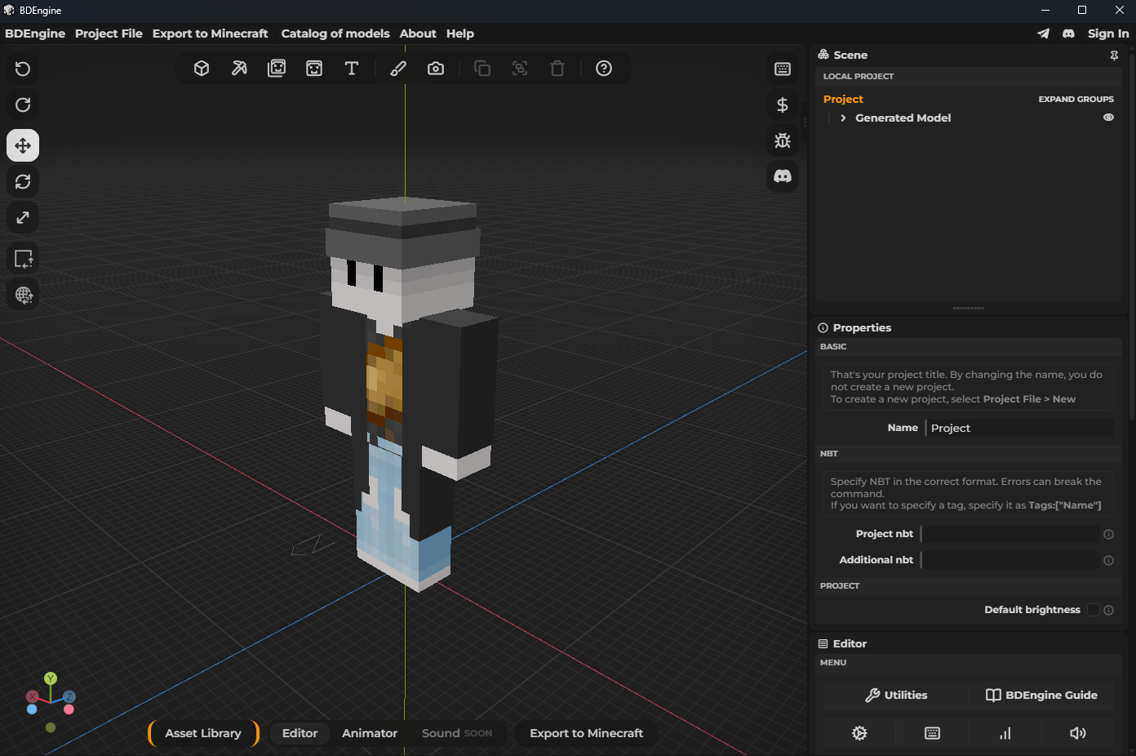
Task: Enable Default brightness checkbox
Action: pyautogui.click(x=1094, y=610)
